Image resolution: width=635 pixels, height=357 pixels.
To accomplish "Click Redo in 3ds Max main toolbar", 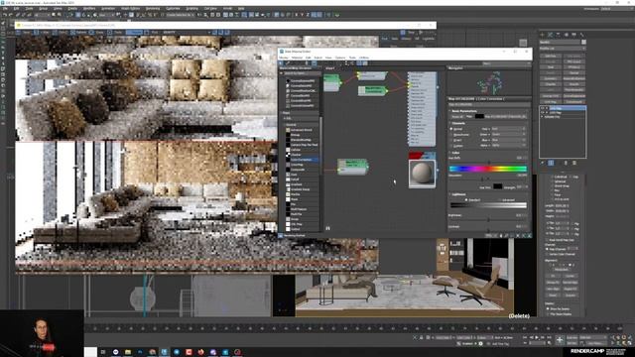I will pos(11,15).
